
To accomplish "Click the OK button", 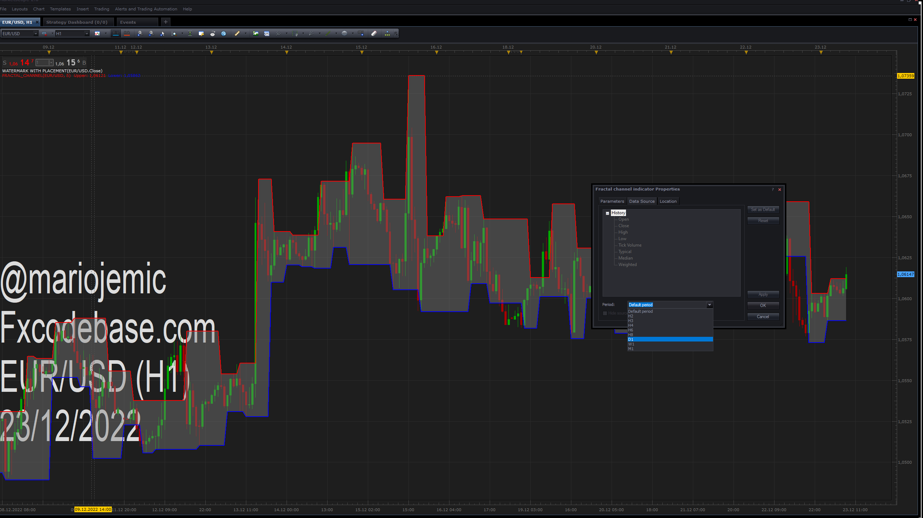I will click(763, 306).
